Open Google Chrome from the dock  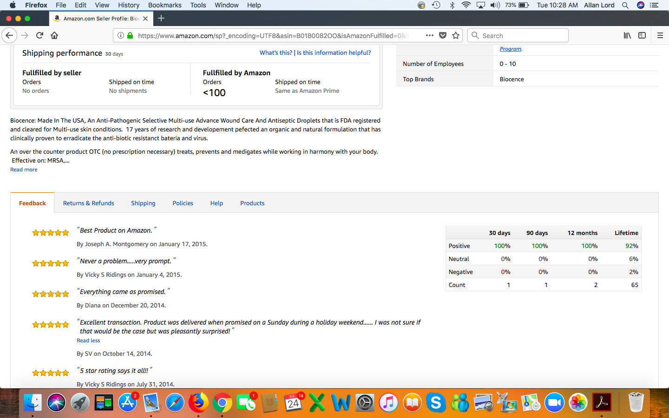pos(222,403)
